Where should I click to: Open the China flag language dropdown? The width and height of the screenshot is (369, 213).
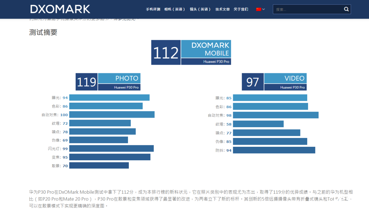(x=260, y=9)
